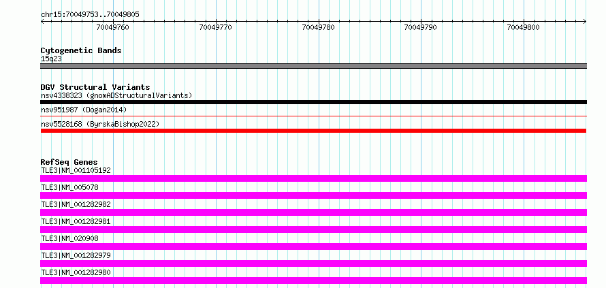Open transcript TLE3|NM_001282980 label
This screenshot has width=606, height=288.
coord(76,272)
